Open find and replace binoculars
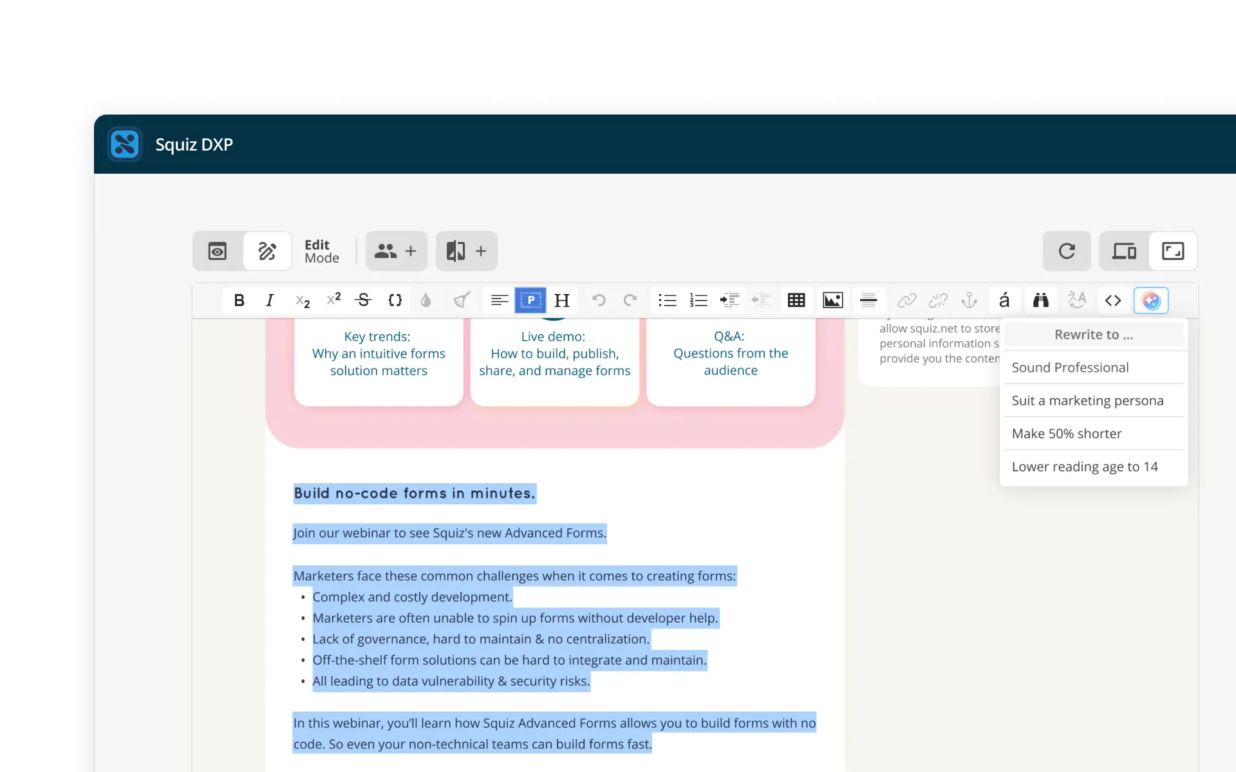This screenshot has width=1236, height=772. coord(1041,300)
